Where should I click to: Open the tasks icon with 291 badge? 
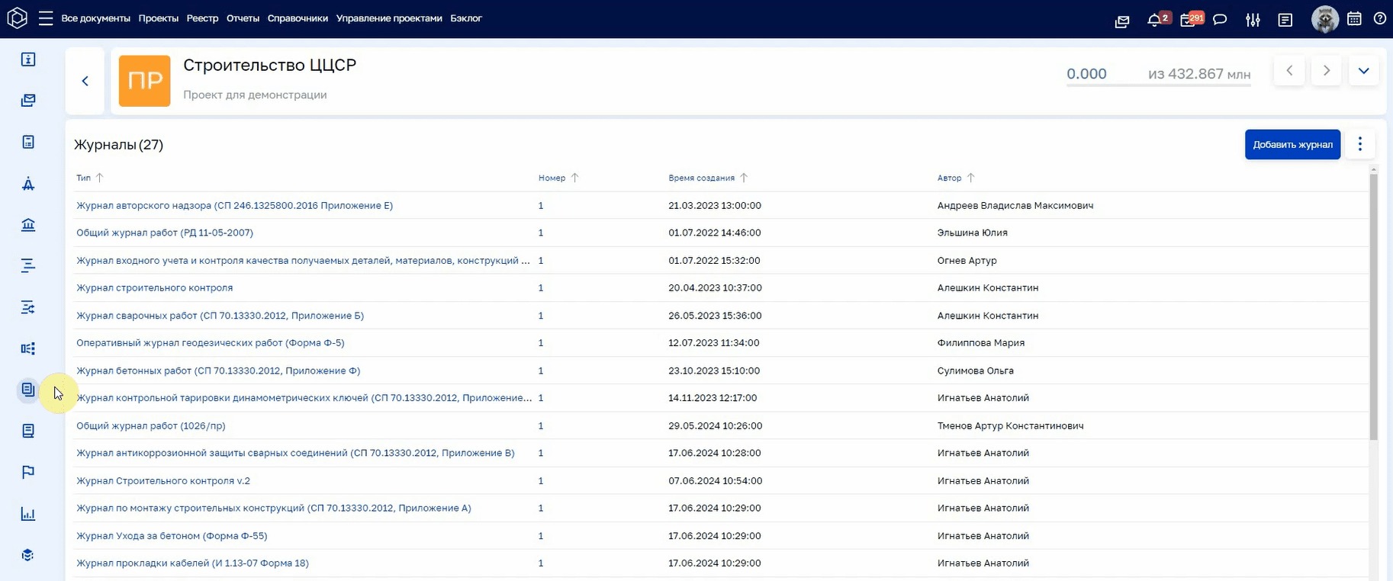[x=1189, y=20]
